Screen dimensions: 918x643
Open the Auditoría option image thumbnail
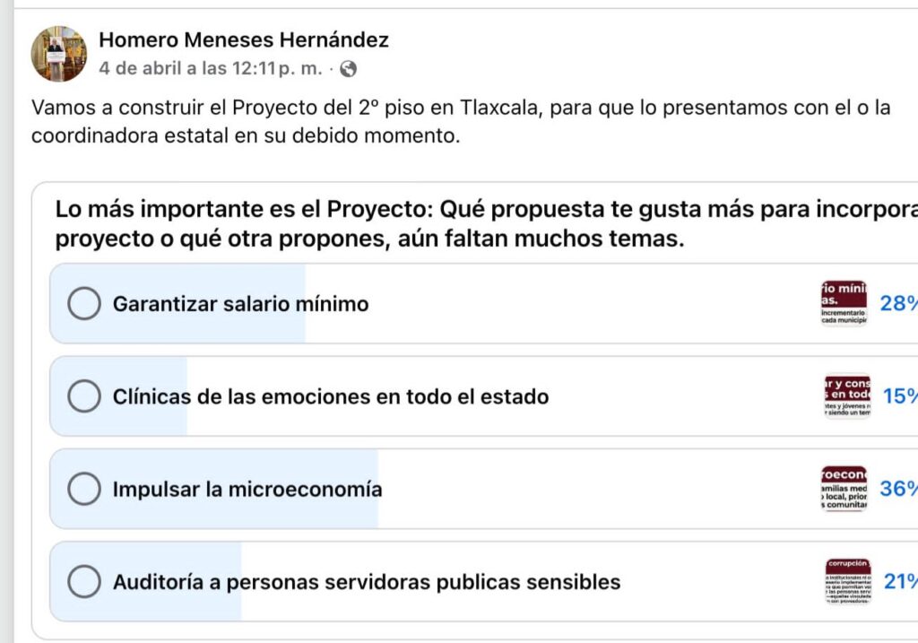point(848,581)
